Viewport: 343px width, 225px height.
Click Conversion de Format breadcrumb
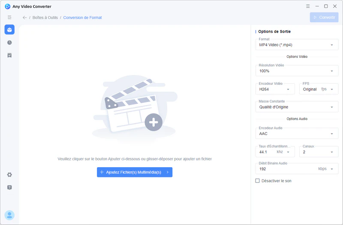[x=82, y=18]
